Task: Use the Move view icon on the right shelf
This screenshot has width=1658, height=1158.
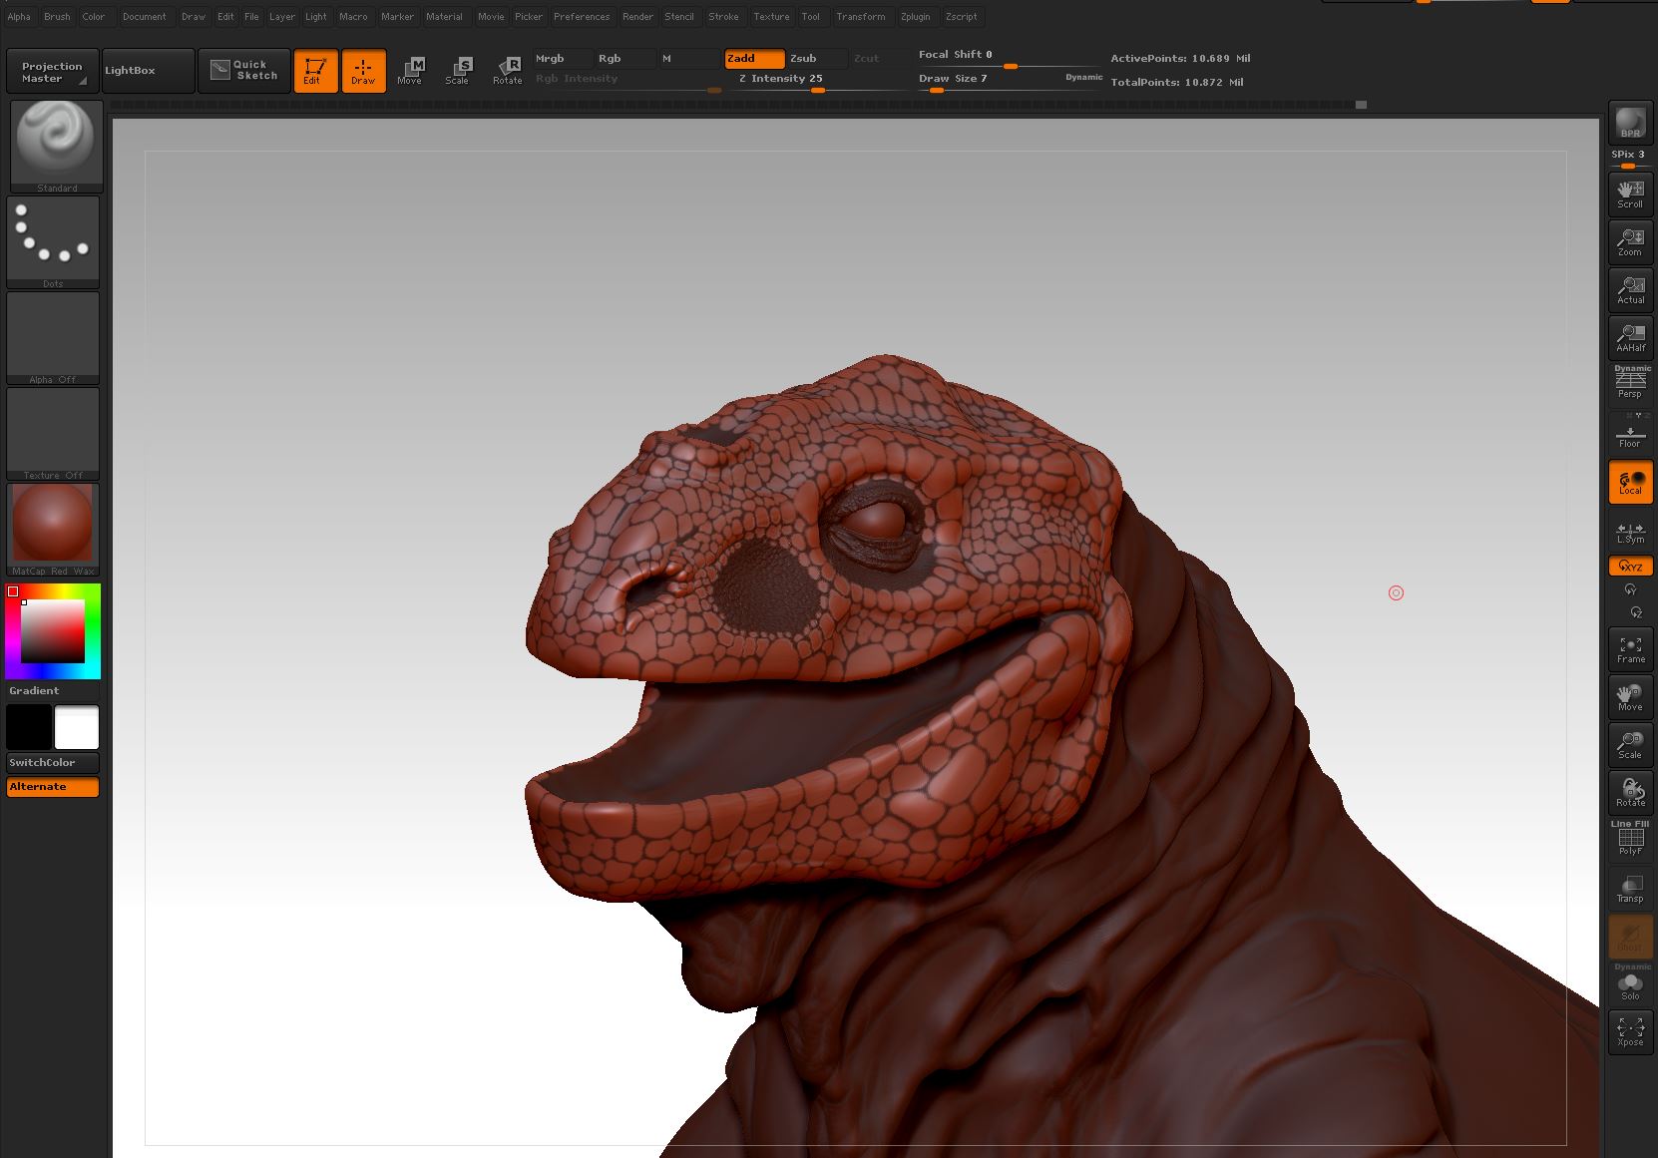Action: pos(1630,697)
